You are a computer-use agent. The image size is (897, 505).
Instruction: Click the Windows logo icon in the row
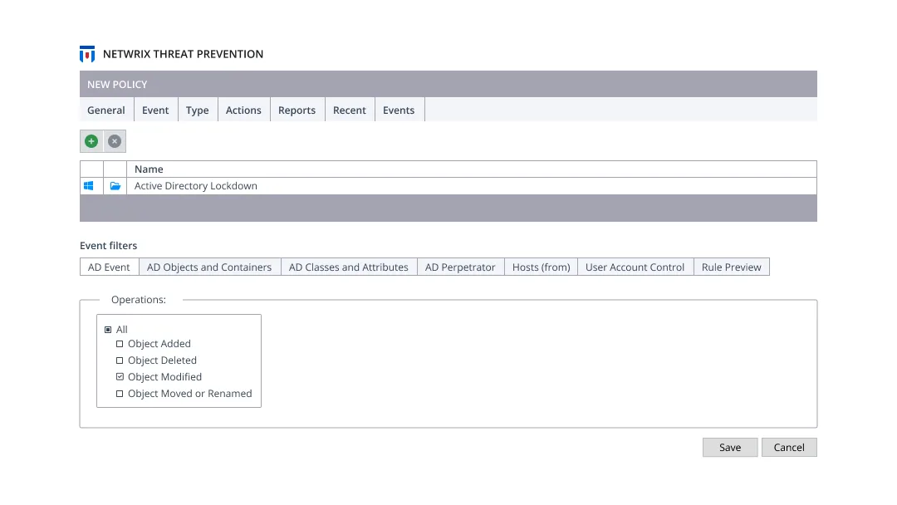point(89,186)
